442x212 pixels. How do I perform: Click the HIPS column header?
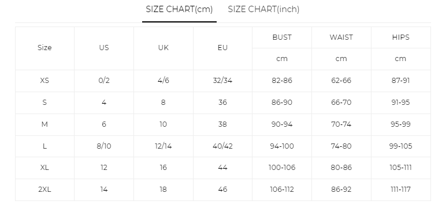coord(400,37)
